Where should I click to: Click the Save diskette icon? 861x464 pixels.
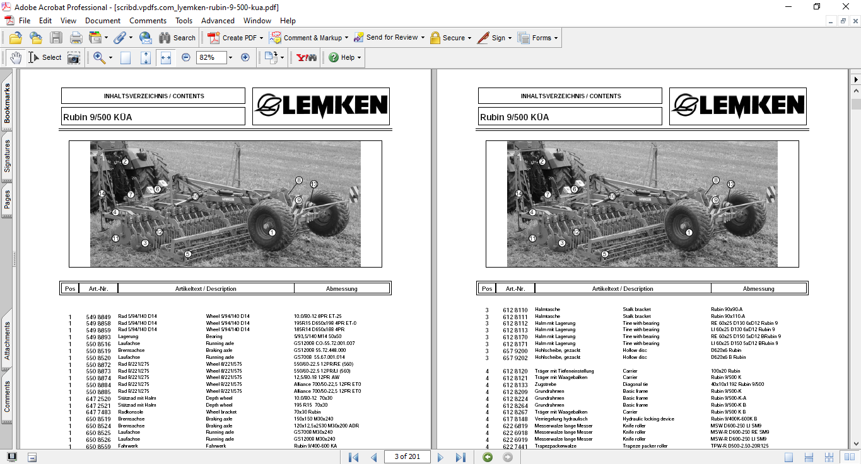click(x=56, y=38)
